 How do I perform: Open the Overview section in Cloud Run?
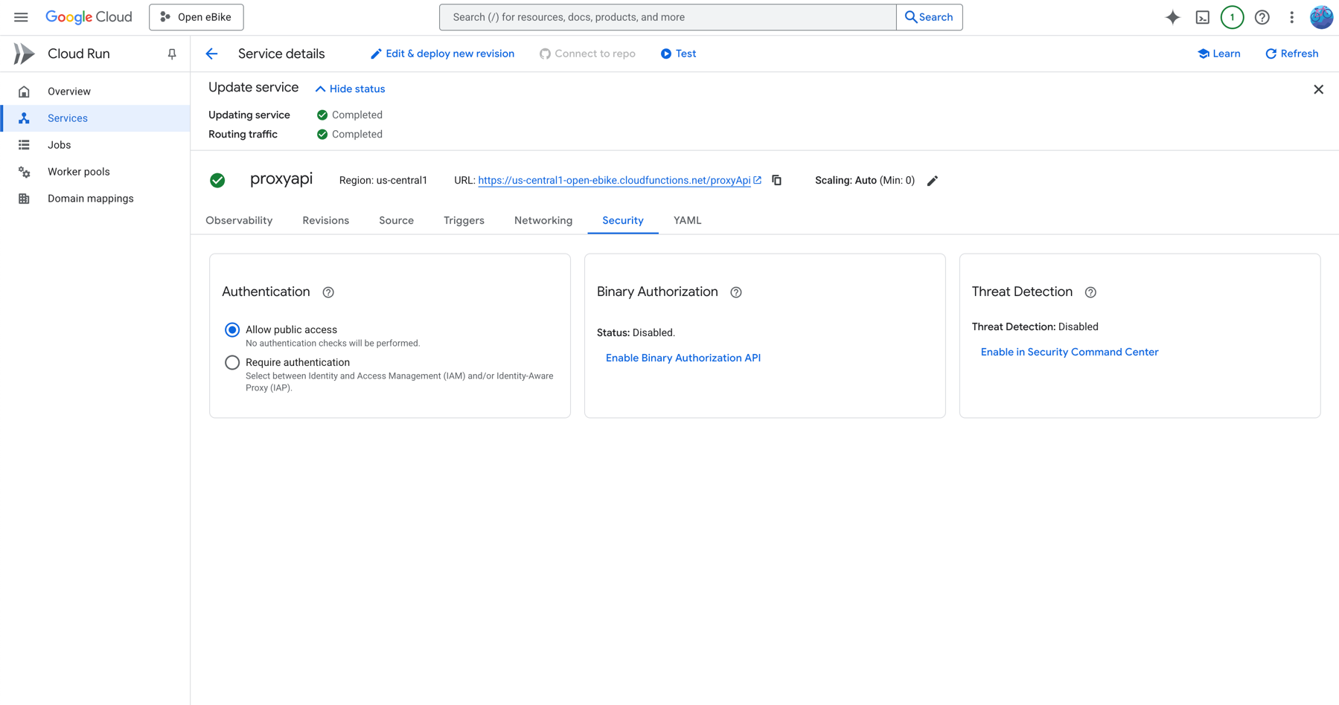pyautogui.click(x=68, y=91)
